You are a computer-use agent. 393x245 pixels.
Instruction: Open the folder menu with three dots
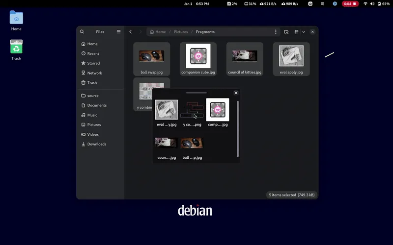276,32
